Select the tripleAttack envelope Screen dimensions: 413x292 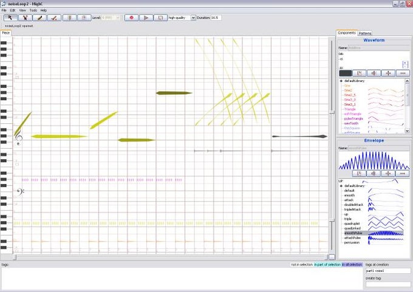tap(352, 209)
